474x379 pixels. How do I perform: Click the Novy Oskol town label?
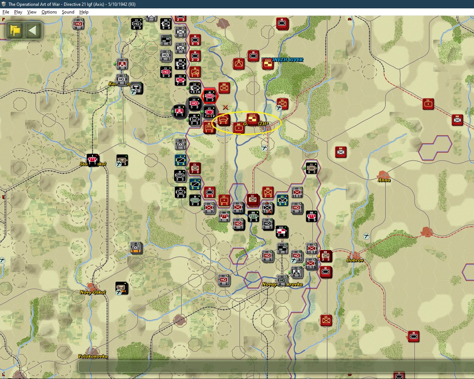click(93, 292)
